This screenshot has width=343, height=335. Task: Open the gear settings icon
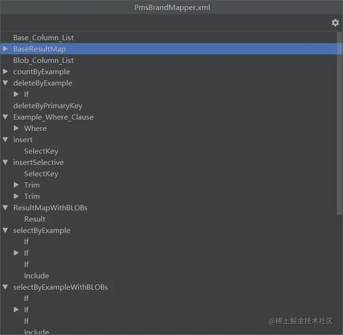point(335,23)
